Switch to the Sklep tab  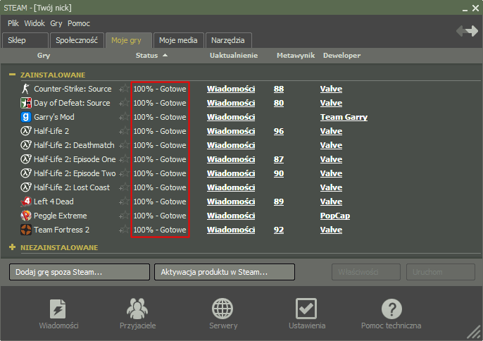click(25, 40)
